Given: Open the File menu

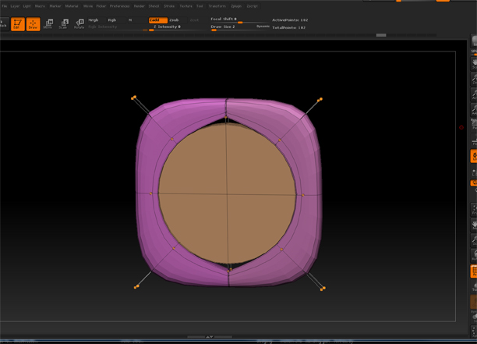Looking at the screenshot, I should tap(4, 6).
